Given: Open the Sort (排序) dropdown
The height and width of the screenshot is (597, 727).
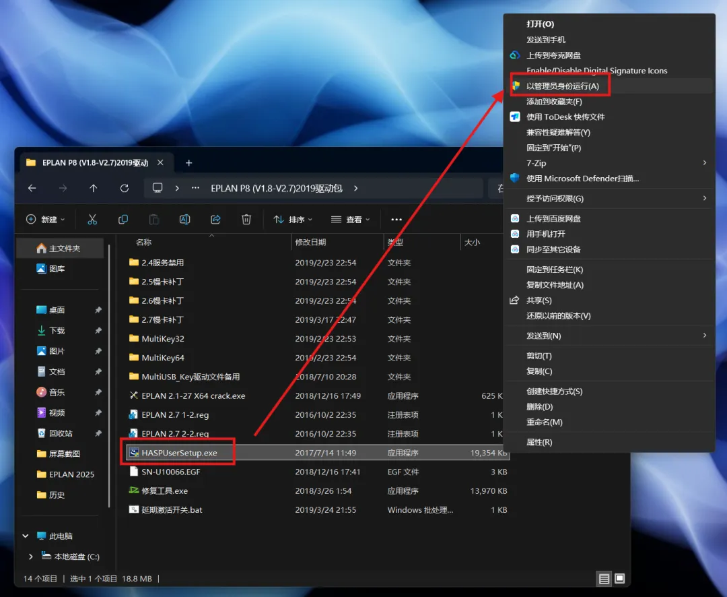Looking at the screenshot, I should click(x=293, y=220).
